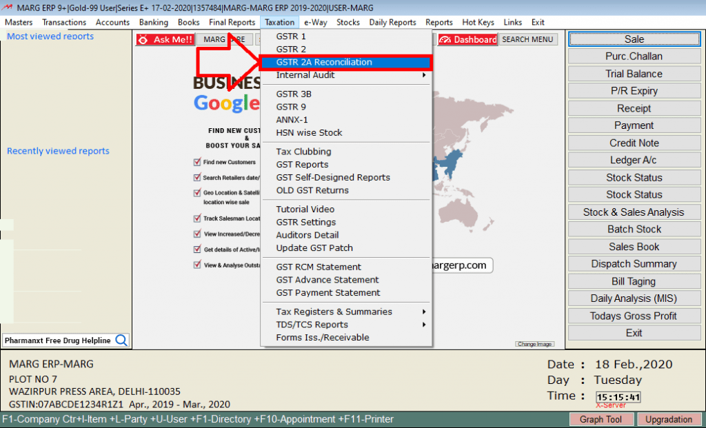Click the Credit Note button
This screenshot has width=706, height=428.
click(x=634, y=143)
